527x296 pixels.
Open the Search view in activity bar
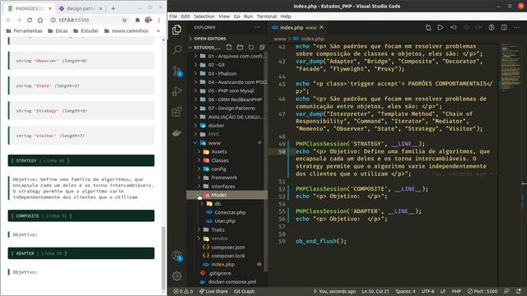177,50
